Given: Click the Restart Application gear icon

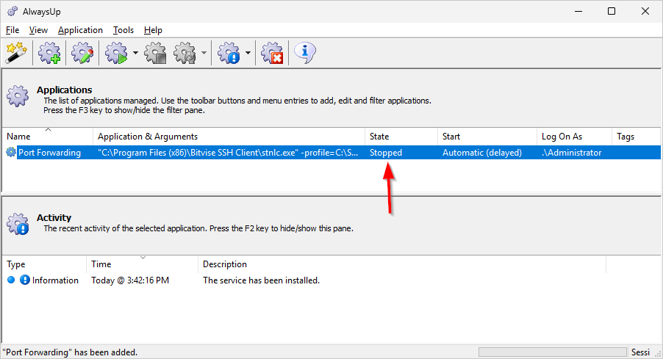Looking at the screenshot, I should click(x=185, y=53).
